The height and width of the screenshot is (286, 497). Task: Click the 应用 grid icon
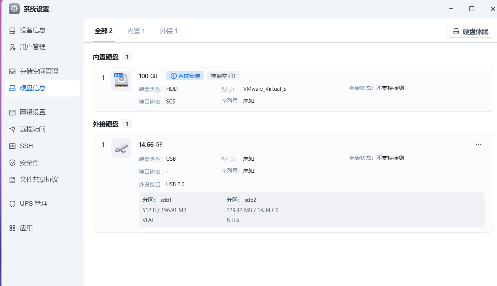click(x=12, y=228)
